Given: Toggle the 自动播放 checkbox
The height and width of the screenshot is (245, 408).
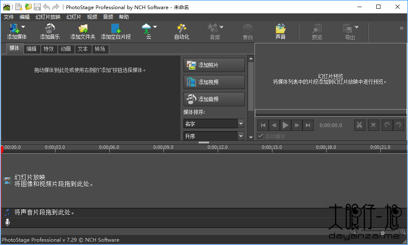Looking at the screenshot, I should [260, 136].
